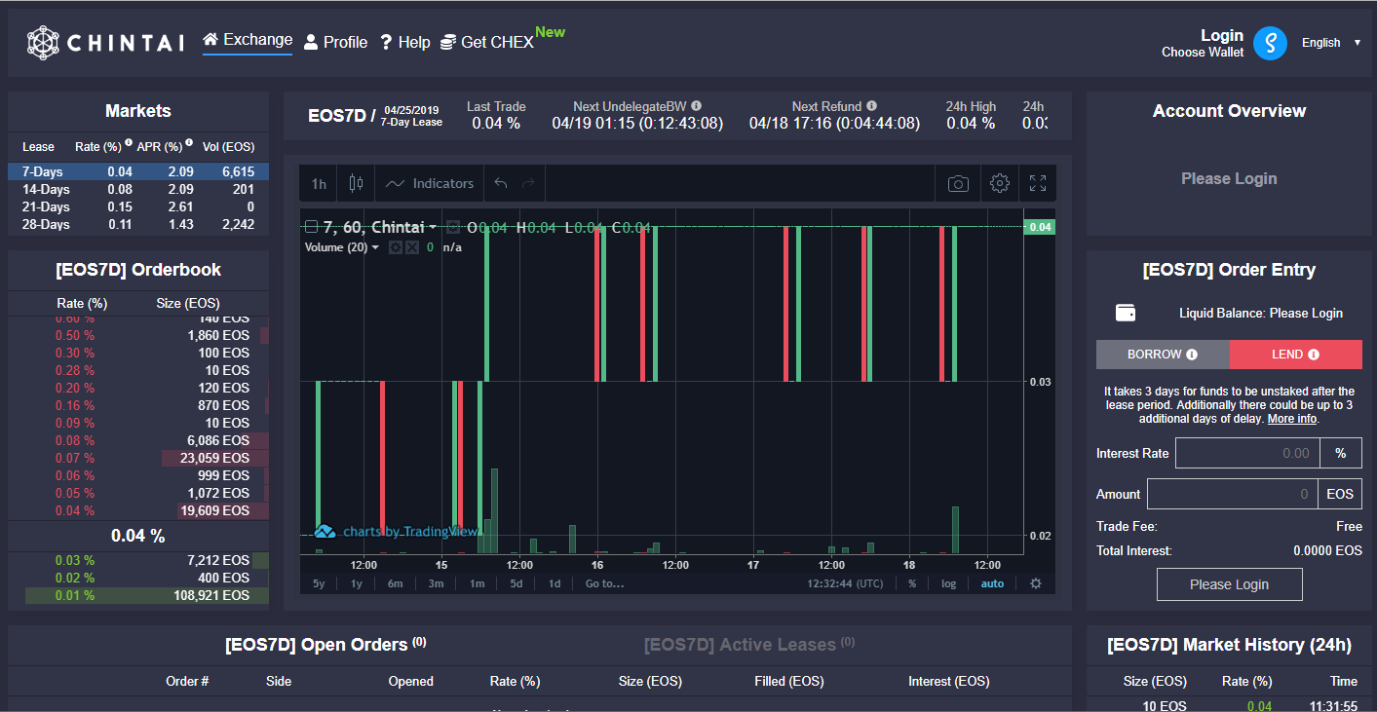Click the Interest Rate input field
Viewport: 1377px width, 712px height.
(x=1247, y=453)
